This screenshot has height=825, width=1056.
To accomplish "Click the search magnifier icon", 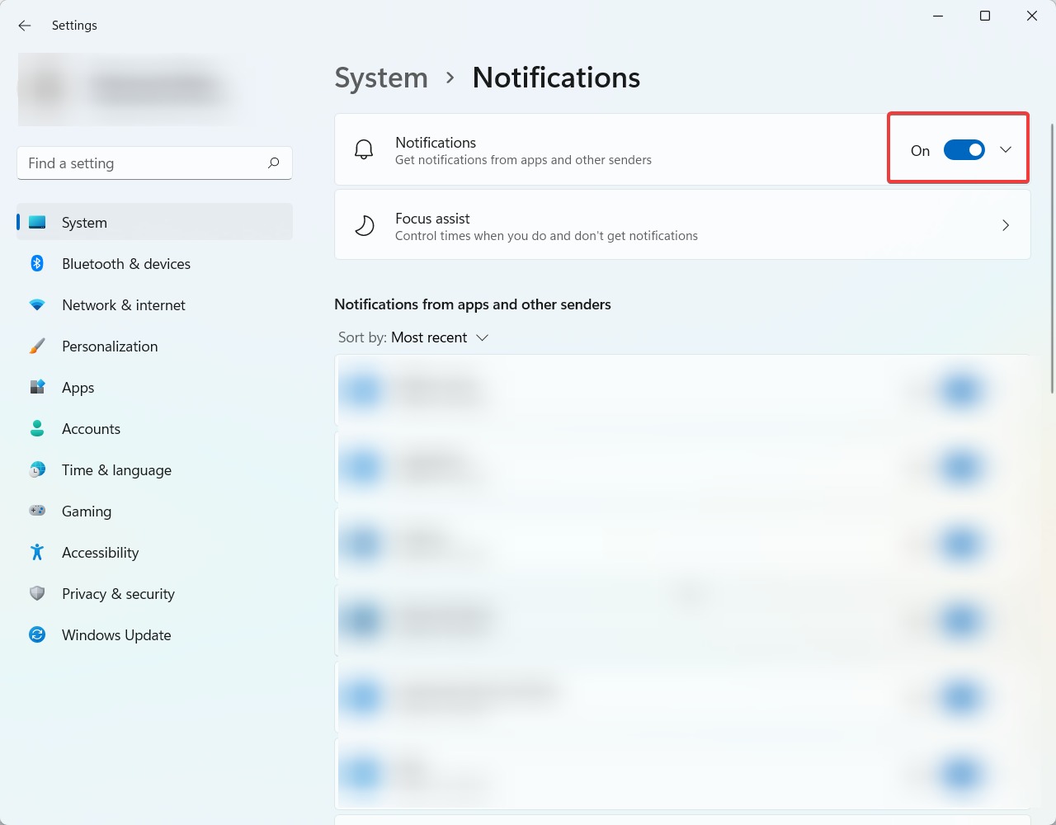I will point(274,163).
